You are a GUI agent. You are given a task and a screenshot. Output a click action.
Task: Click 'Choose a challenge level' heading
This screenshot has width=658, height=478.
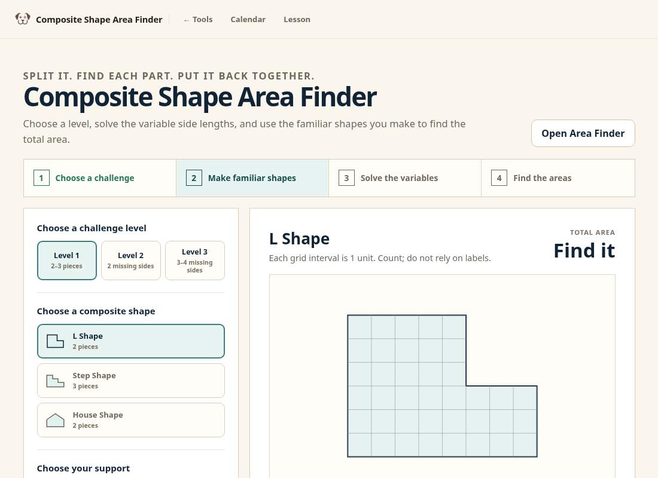(x=92, y=228)
